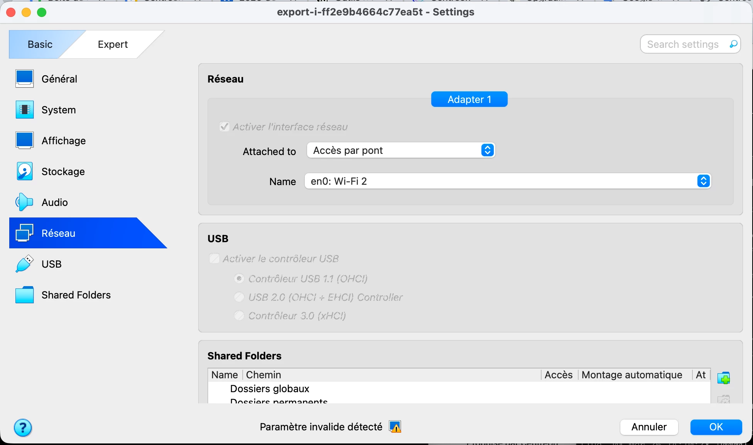The width and height of the screenshot is (753, 445).
Task: Open the Général settings icon
Action: (x=24, y=79)
